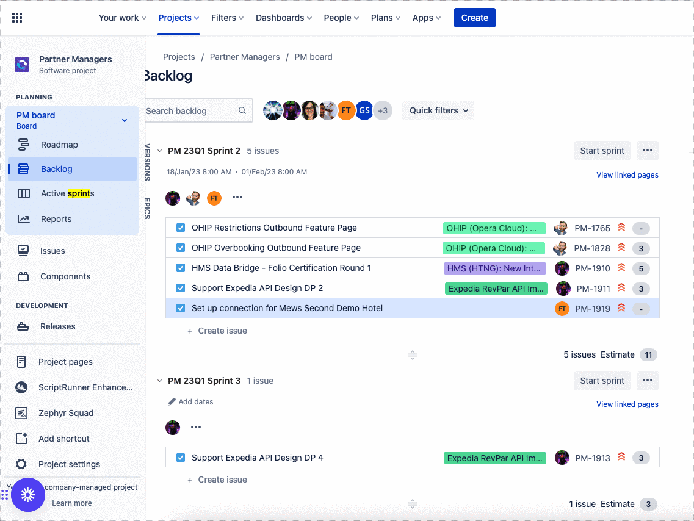The image size is (694, 521).
Task: Open Releases ship icon in sidebar
Action: pos(23,326)
